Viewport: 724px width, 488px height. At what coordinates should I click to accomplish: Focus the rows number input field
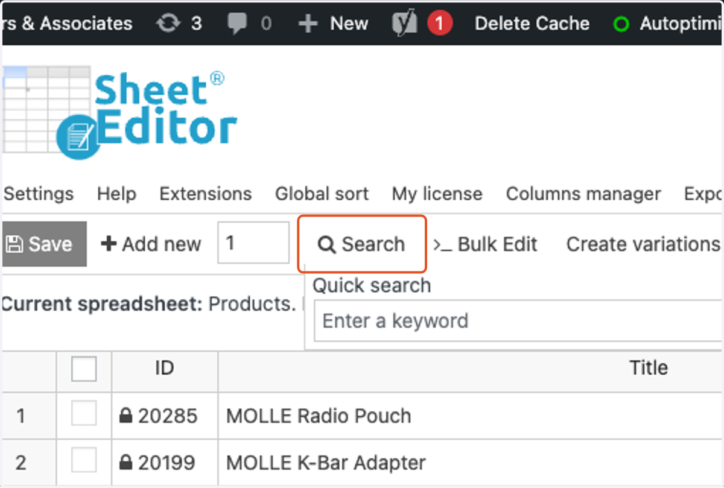tap(253, 242)
